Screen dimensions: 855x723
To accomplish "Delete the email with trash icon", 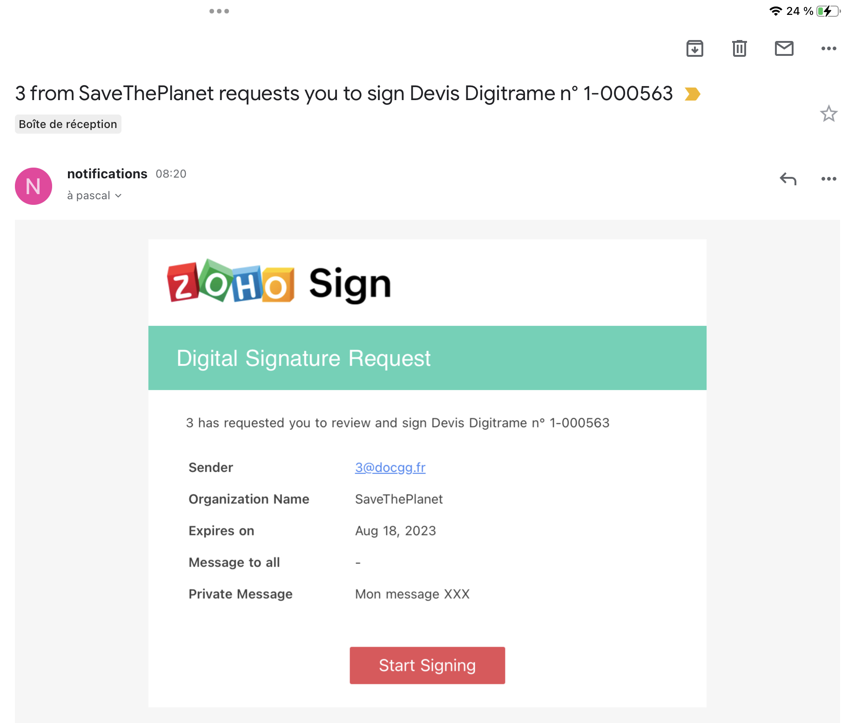I will coord(739,48).
